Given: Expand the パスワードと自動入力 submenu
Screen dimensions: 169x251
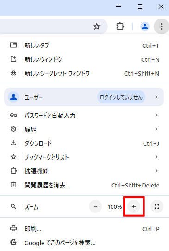Looking at the screenshot, I should (84, 115).
